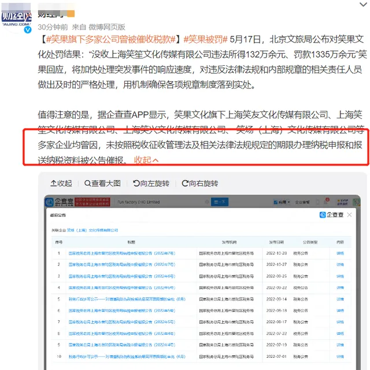Rotate the image with 向右旋转
This screenshot has width=370, height=370.
tap(199, 184)
